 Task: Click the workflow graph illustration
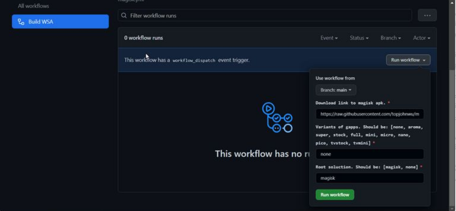coord(277,117)
